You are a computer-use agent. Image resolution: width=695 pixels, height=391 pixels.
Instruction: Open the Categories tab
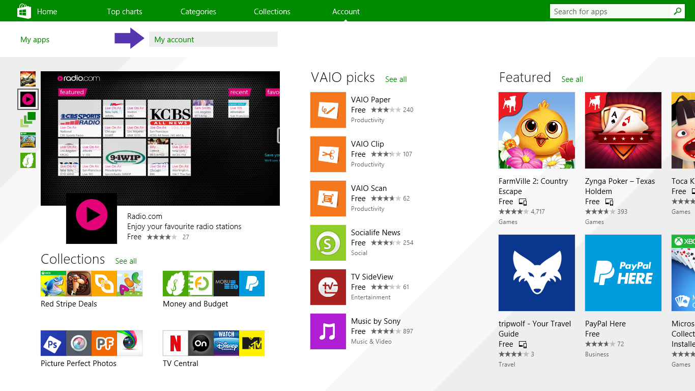(198, 11)
